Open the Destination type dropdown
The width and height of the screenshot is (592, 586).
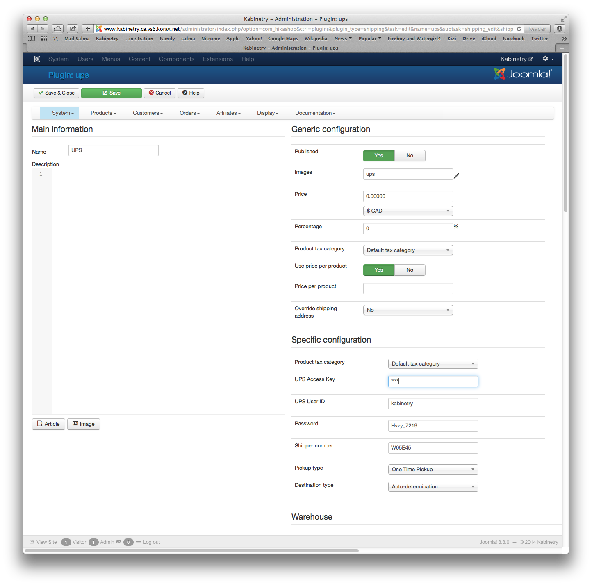[433, 487]
